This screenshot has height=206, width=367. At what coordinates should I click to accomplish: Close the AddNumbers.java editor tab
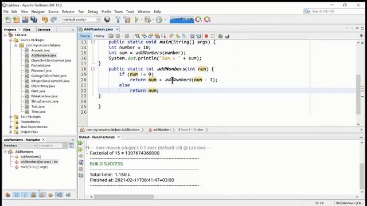pyautogui.click(x=117, y=29)
